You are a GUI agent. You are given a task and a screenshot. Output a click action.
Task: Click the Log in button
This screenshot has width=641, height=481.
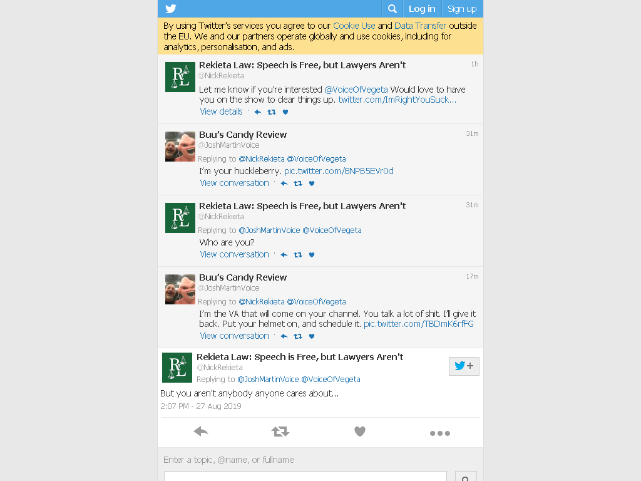(x=422, y=9)
